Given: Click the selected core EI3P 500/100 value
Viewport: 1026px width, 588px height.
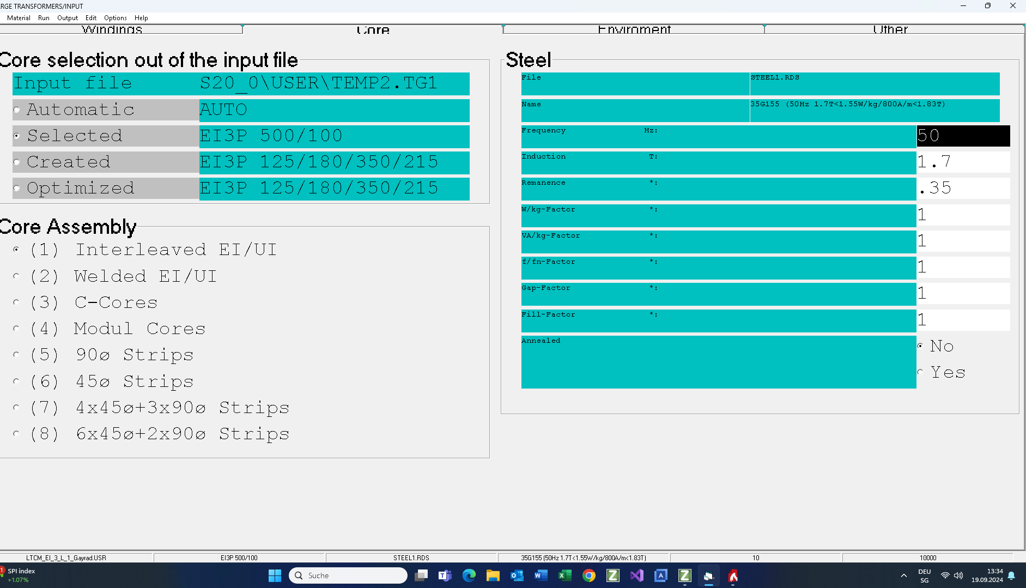Looking at the screenshot, I should coord(334,136).
